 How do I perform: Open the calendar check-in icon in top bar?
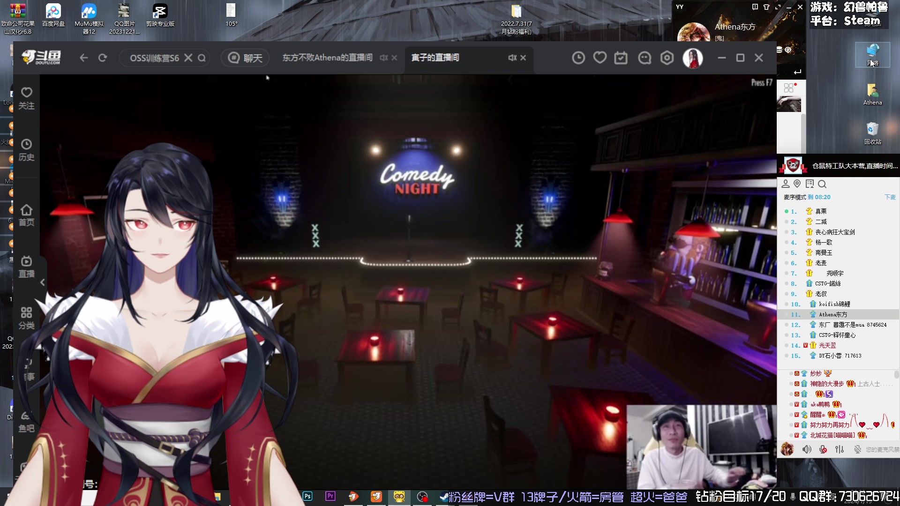click(621, 58)
